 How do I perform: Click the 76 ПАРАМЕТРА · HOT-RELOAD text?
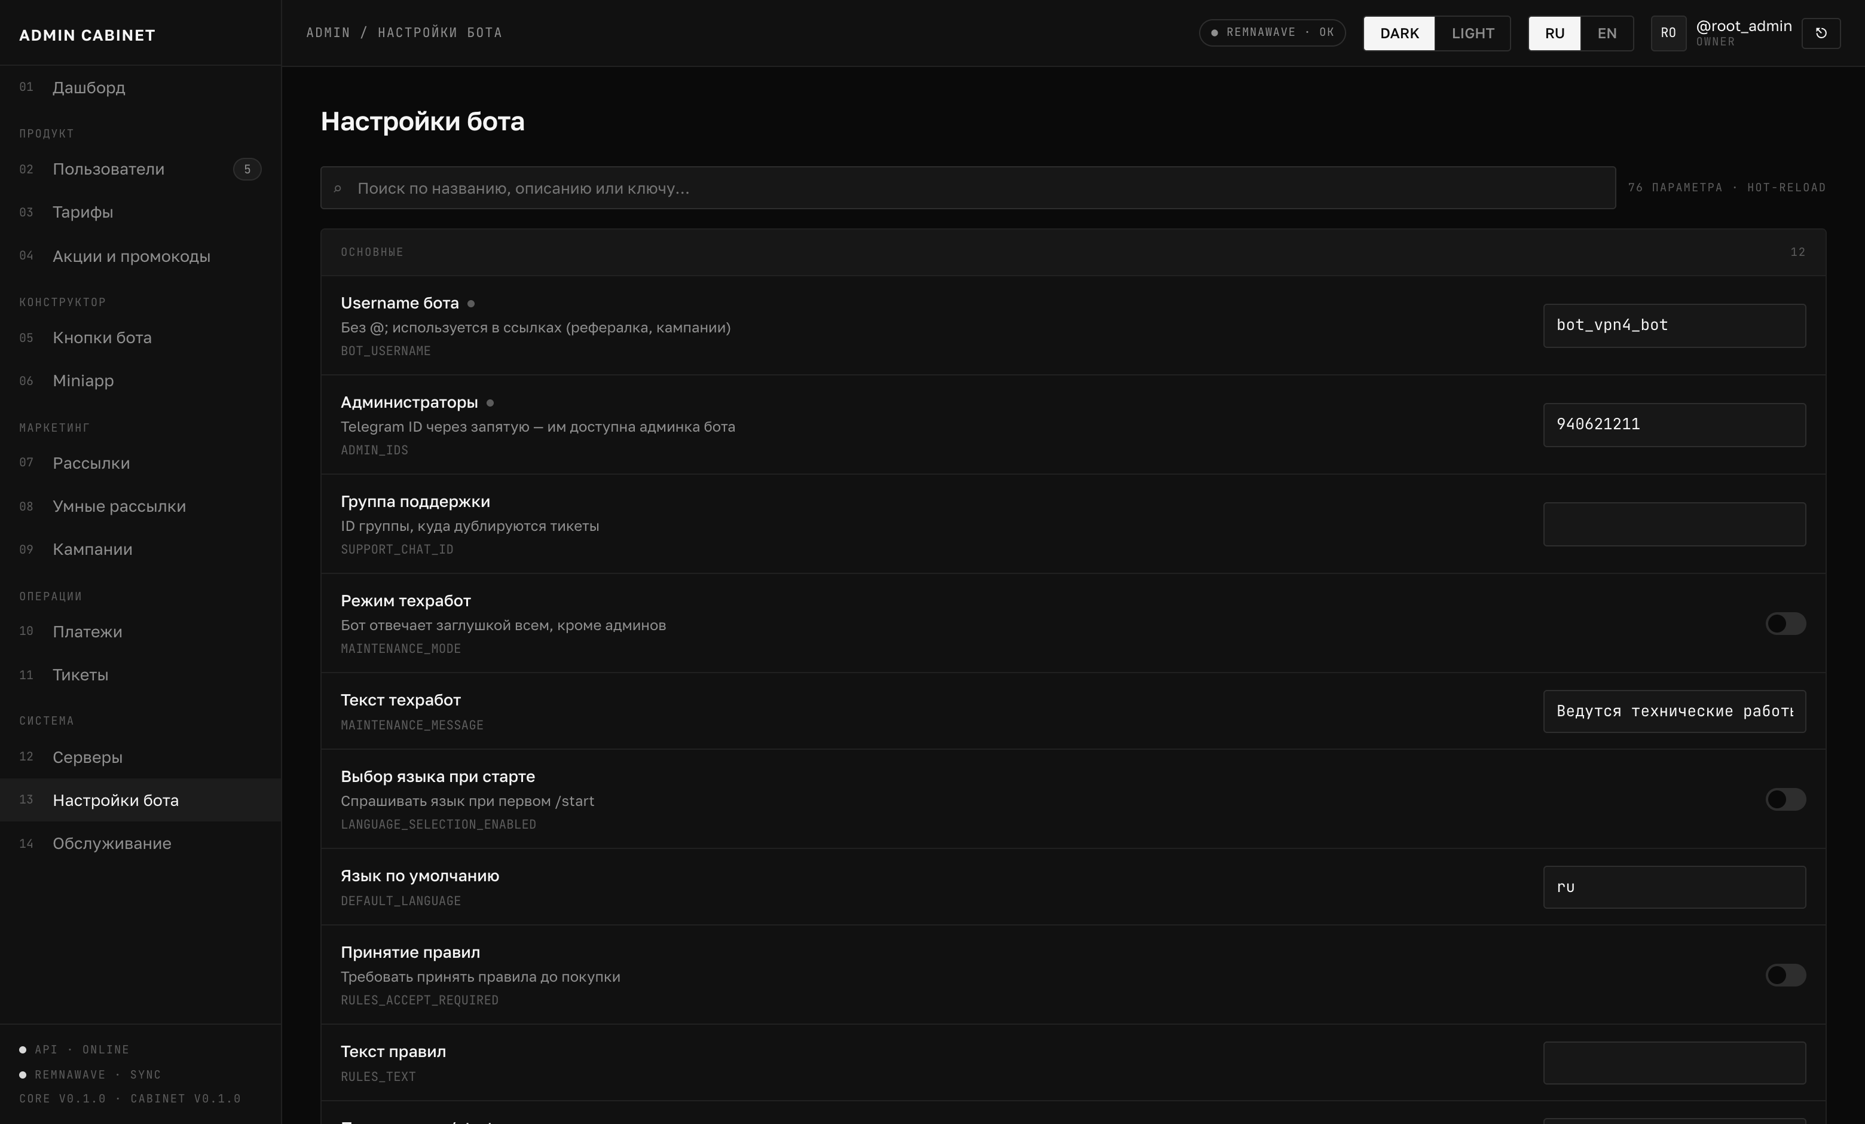point(1726,188)
